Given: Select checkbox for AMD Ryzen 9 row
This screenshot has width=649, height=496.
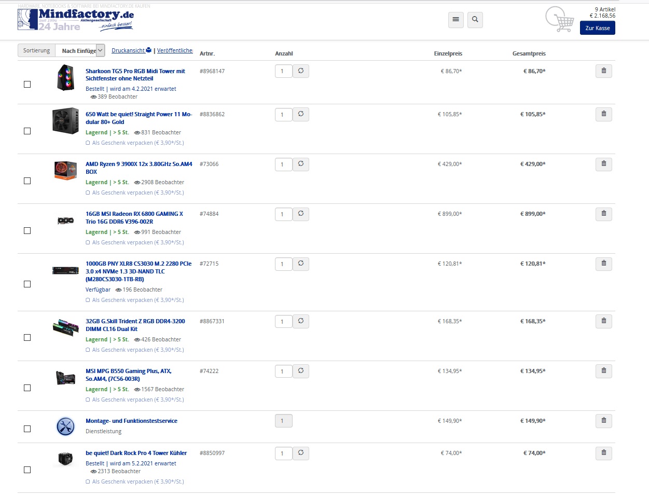Looking at the screenshot, I should pyautogui.click(x=27, y=181).
